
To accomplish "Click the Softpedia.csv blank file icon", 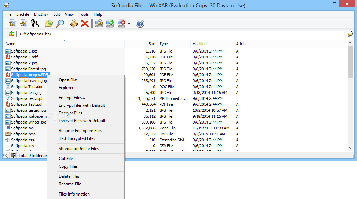I will pos(8,146).
